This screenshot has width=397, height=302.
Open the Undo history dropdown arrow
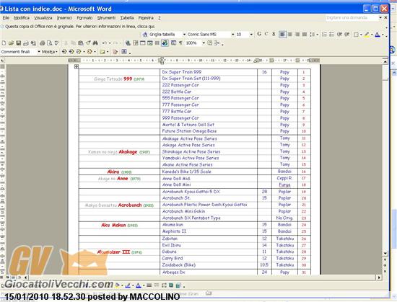[110, 43]
